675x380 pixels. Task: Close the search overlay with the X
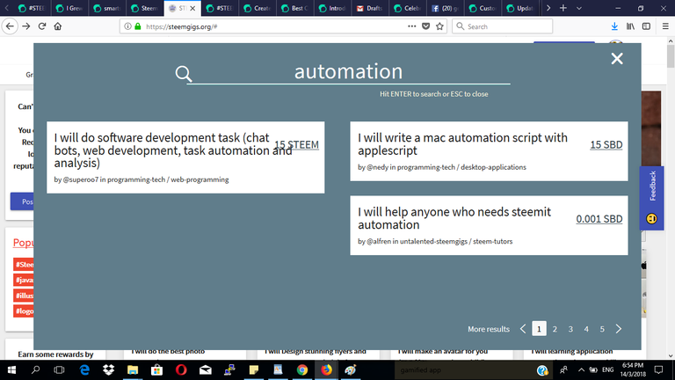point(617,59)
